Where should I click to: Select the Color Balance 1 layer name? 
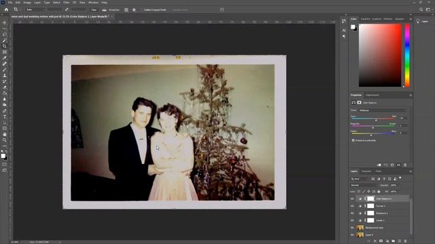(x=384, y=199)
